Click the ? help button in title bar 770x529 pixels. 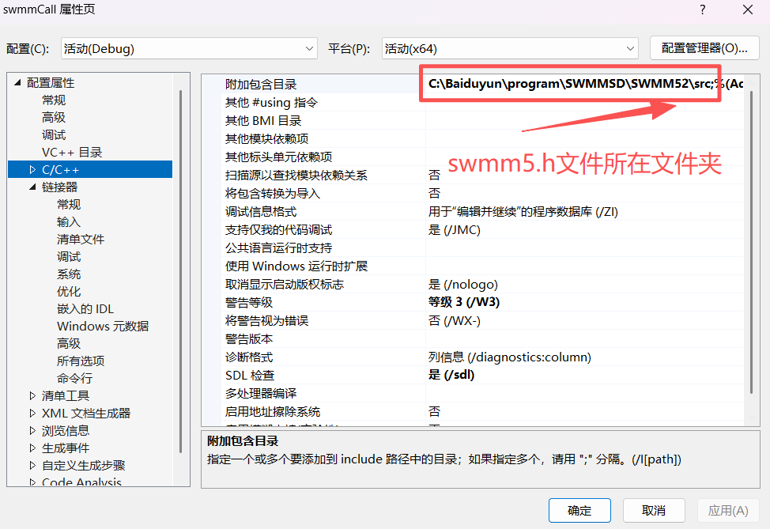pyautogui.click(x=703, y=9)
